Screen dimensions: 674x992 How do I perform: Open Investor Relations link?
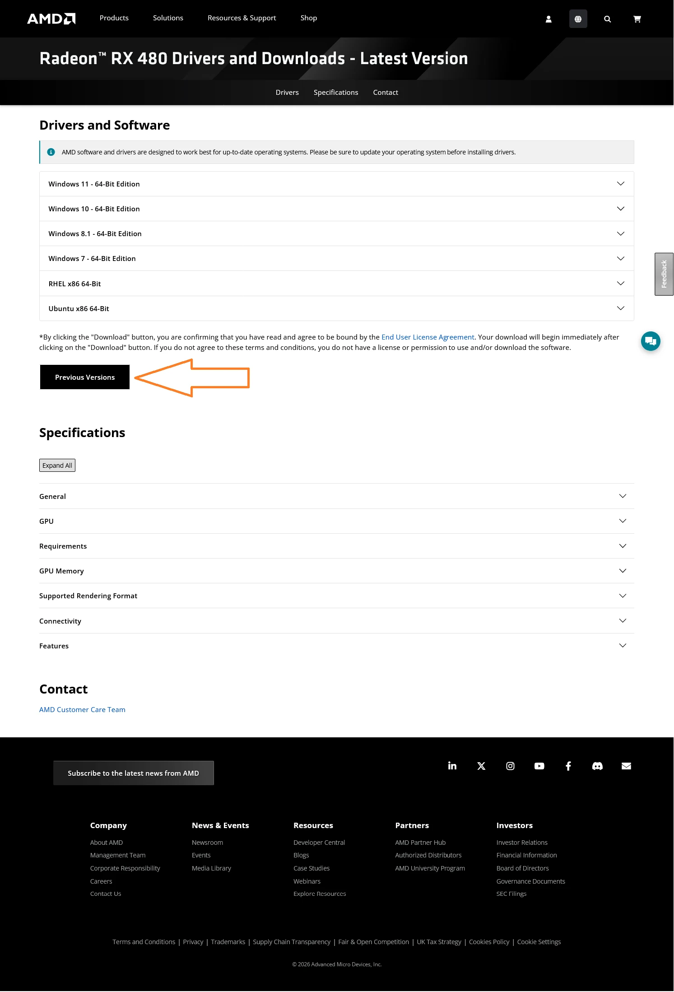[x=522, y=842]
